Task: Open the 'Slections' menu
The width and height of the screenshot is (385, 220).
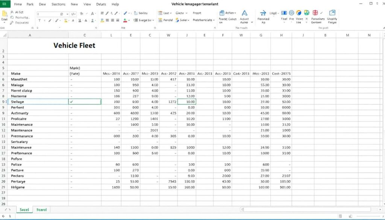Action: click(x=58, y=4)
